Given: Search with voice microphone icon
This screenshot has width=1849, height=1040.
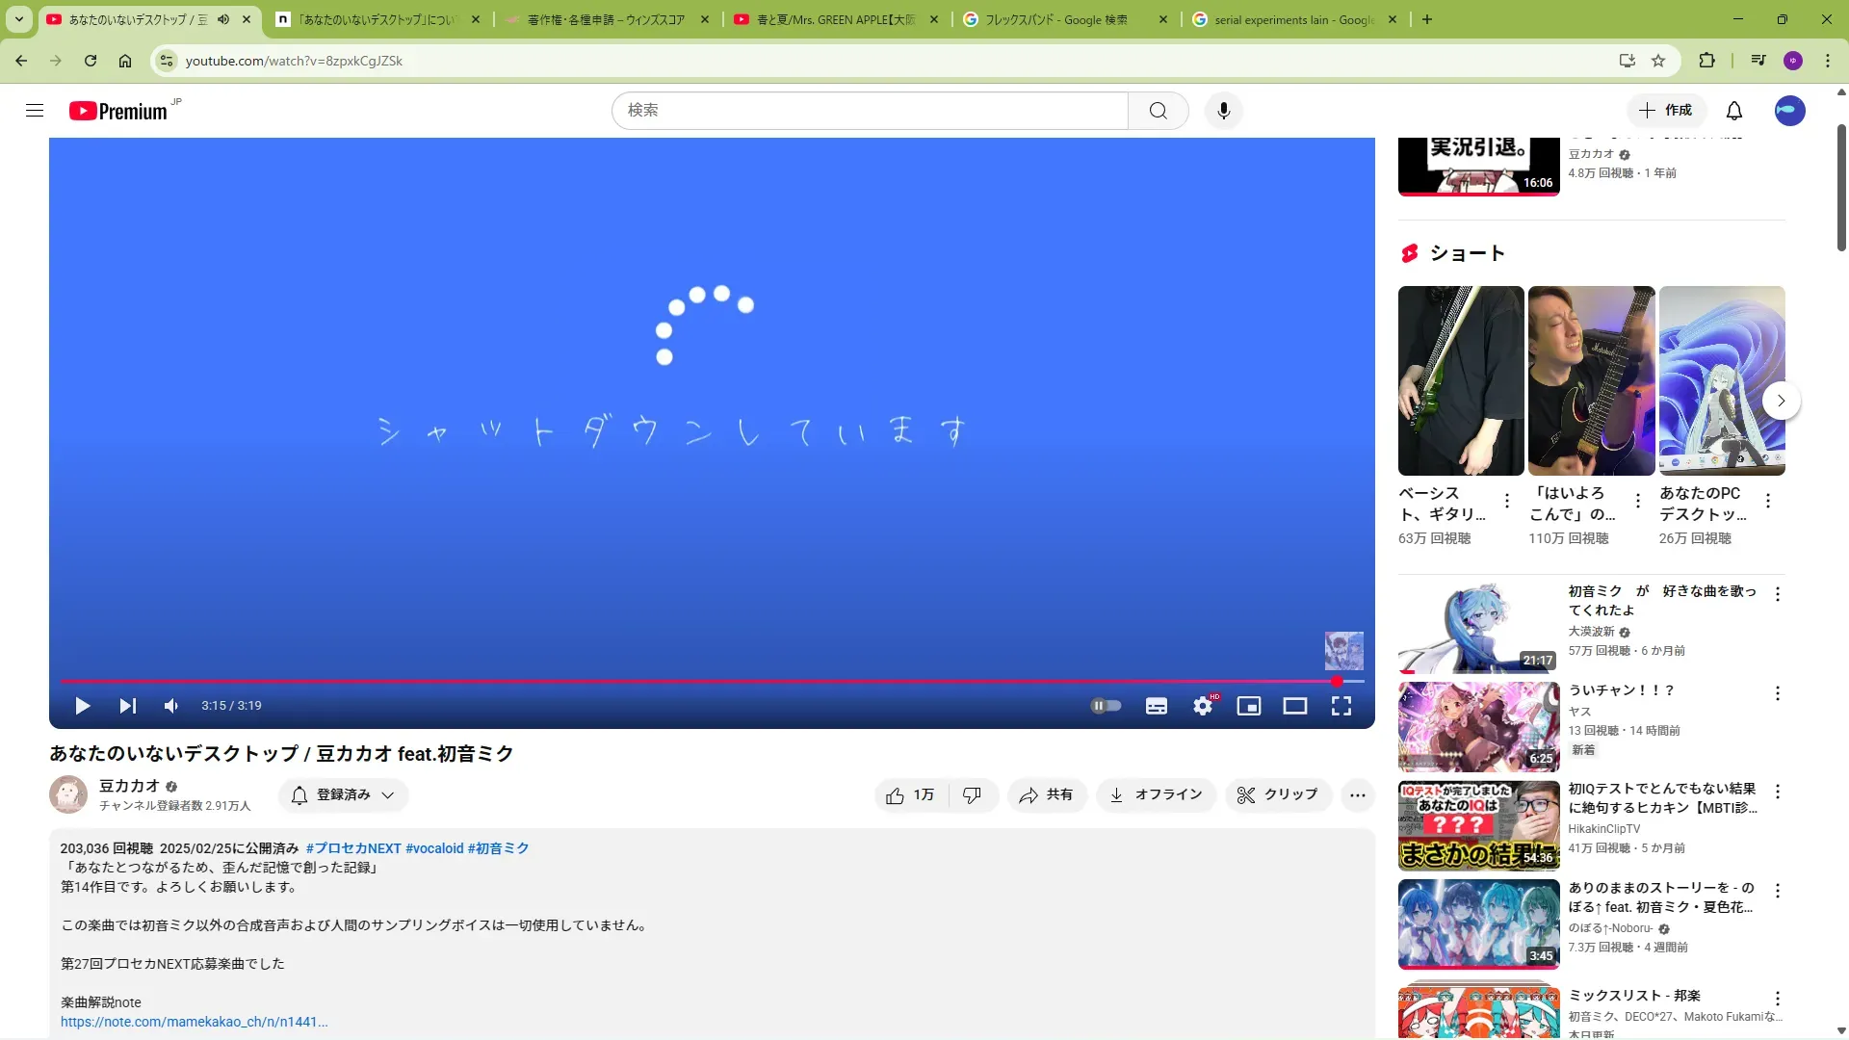Looking at the screenshot, I should coord(1224,111).
